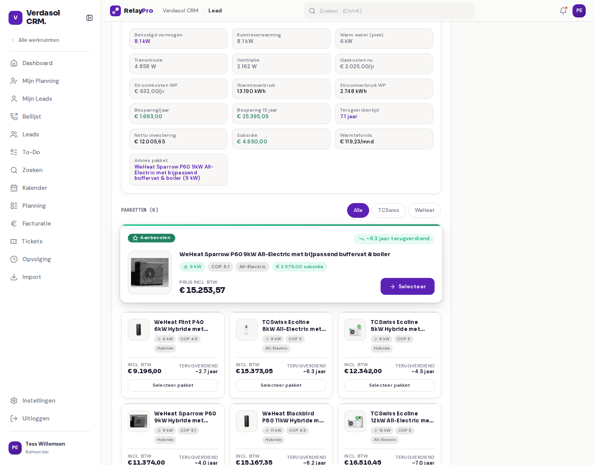Filter packages by TCSwiss
595x465 pixels.
389,210
